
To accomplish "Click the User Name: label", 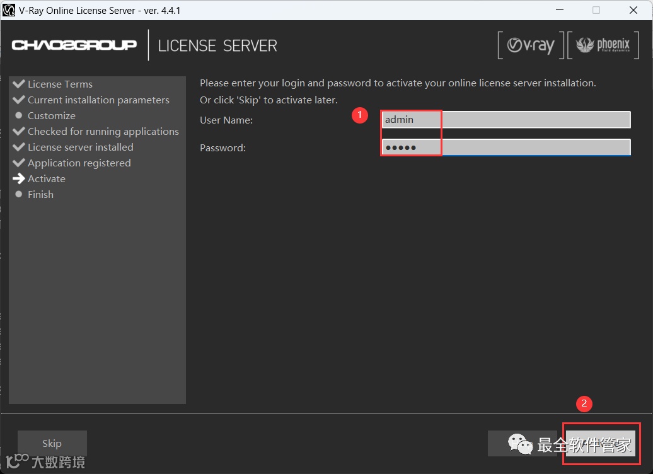I will [x=226, y=120].
